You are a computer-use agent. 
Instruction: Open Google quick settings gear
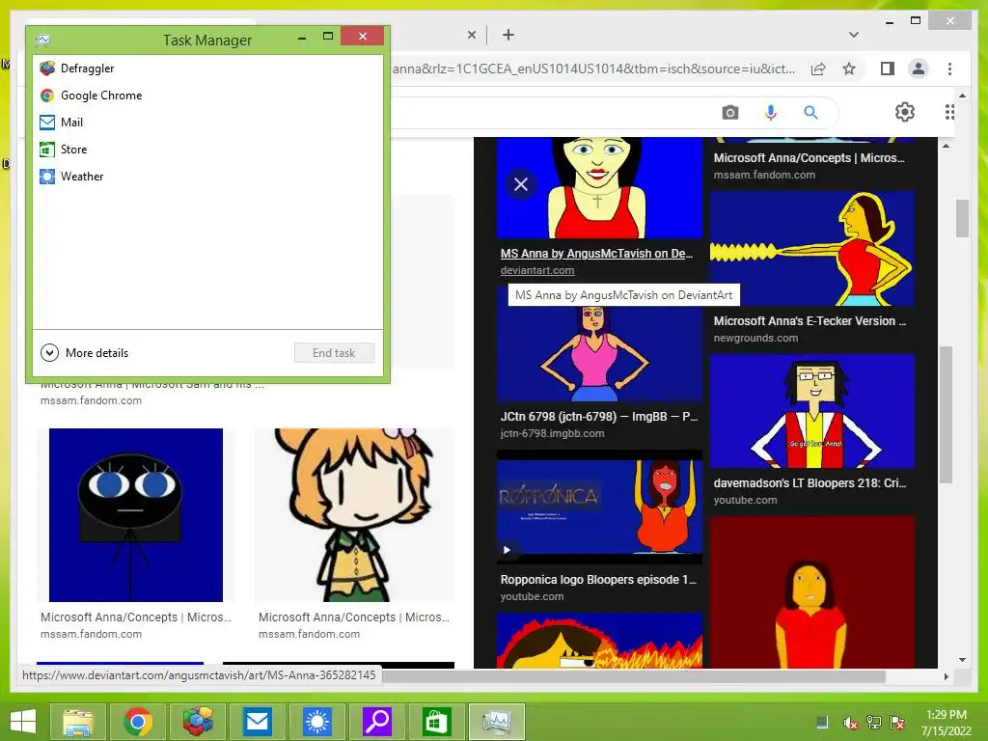pos(905,112)
